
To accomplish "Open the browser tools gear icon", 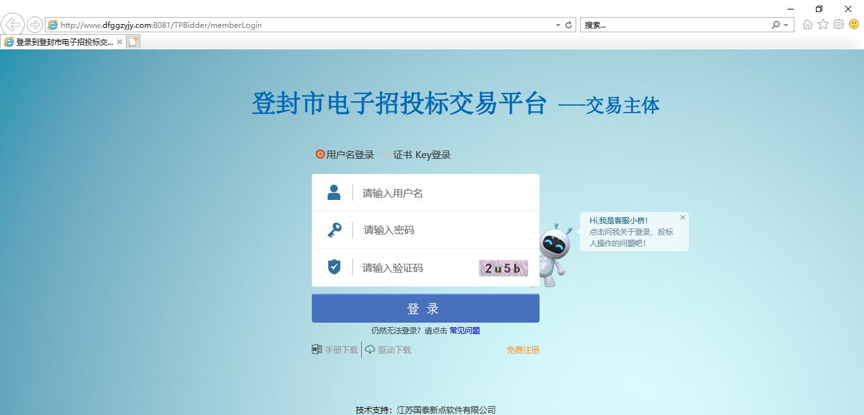I will pyautogui.click(x=839, y=25).
